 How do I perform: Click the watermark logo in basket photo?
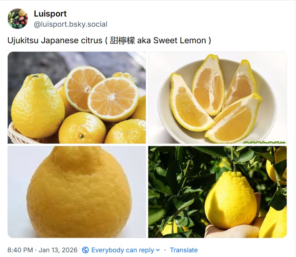pyautogui.click(x=134, y=134)
